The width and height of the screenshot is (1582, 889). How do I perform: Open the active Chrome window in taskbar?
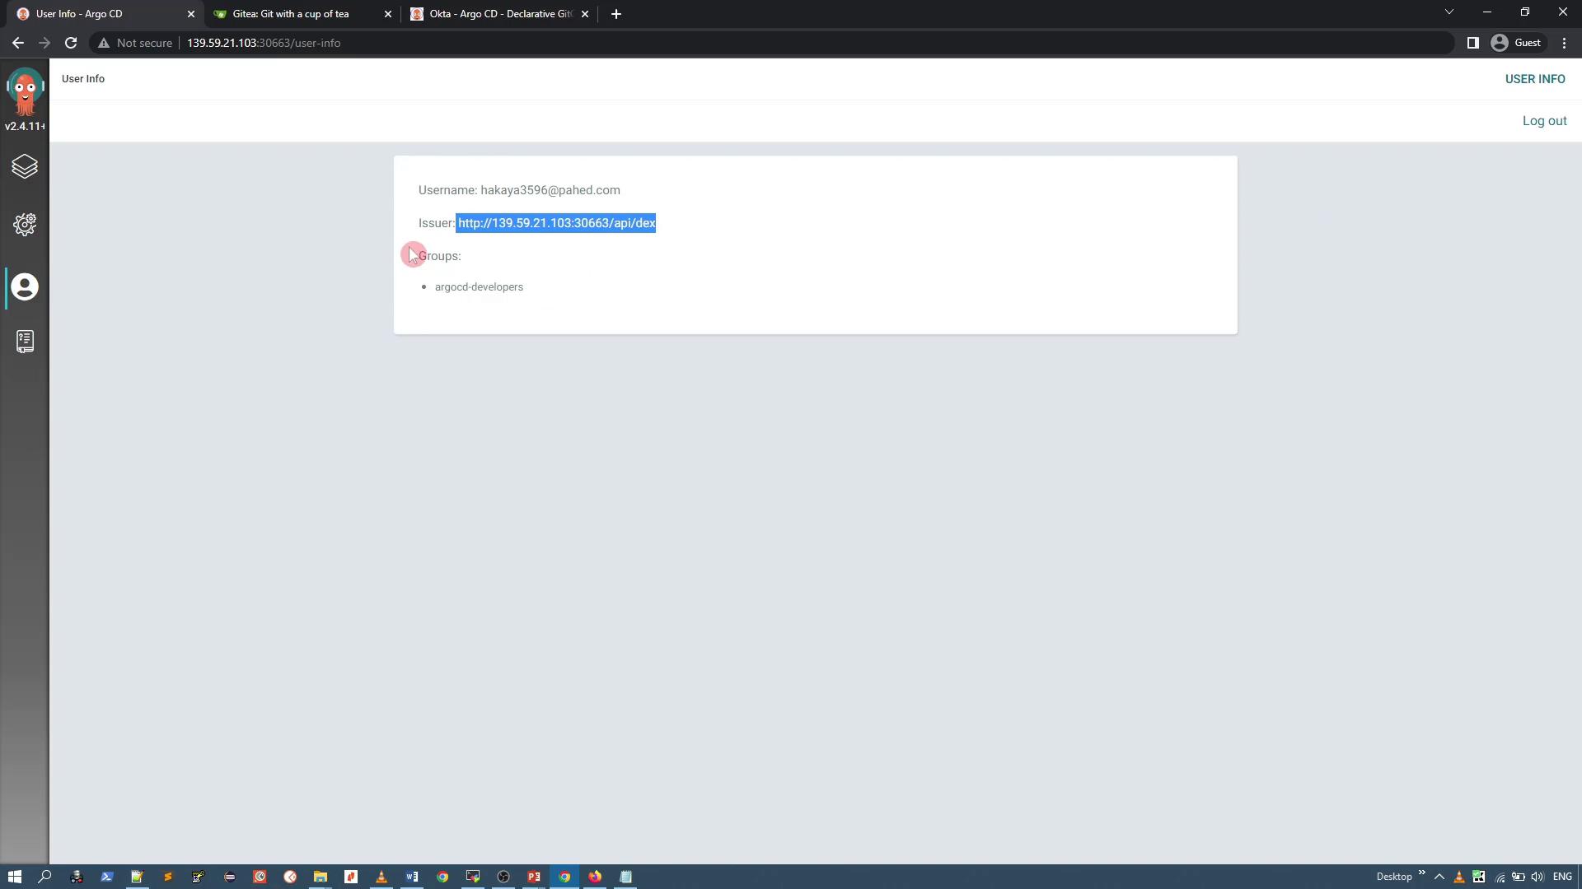point(564,877)
